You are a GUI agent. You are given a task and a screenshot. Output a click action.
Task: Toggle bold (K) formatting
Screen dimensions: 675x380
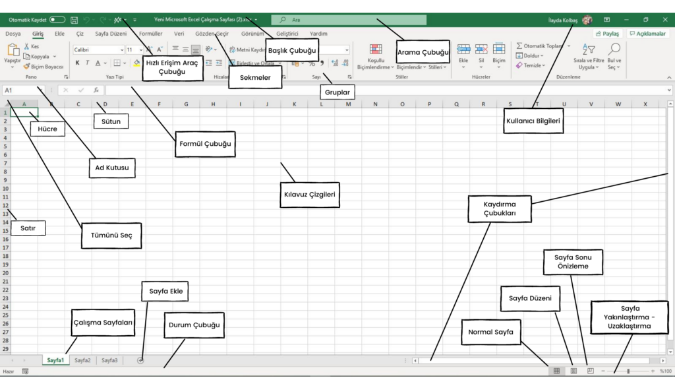[x=77, y=63]
